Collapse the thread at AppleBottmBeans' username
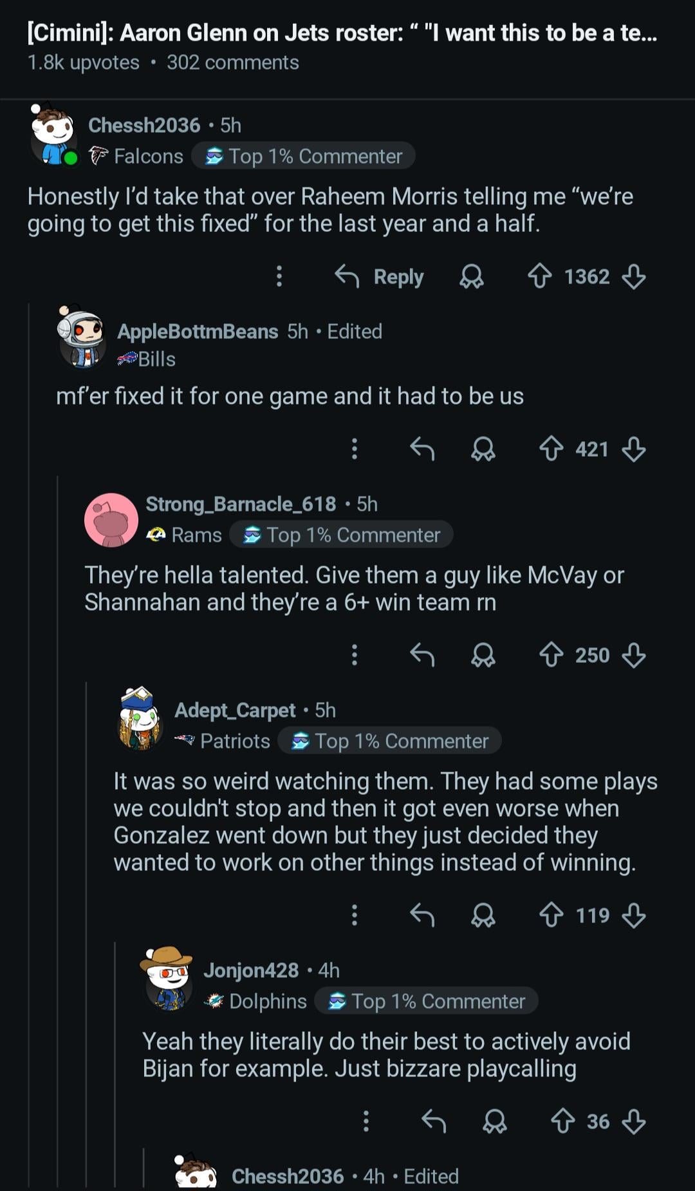The image size is (695, 1191). coord(198,331)
